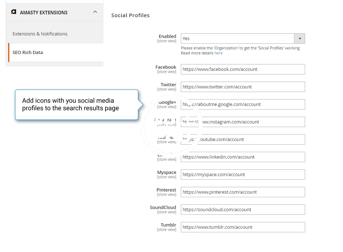Click the social media icons tooltip
This screenshot has height=252, width=343.
(x=76, y=105)
